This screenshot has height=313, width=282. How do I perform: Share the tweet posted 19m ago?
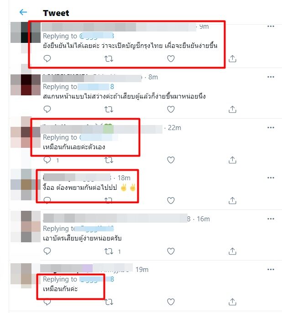click(x=232, y=302)
